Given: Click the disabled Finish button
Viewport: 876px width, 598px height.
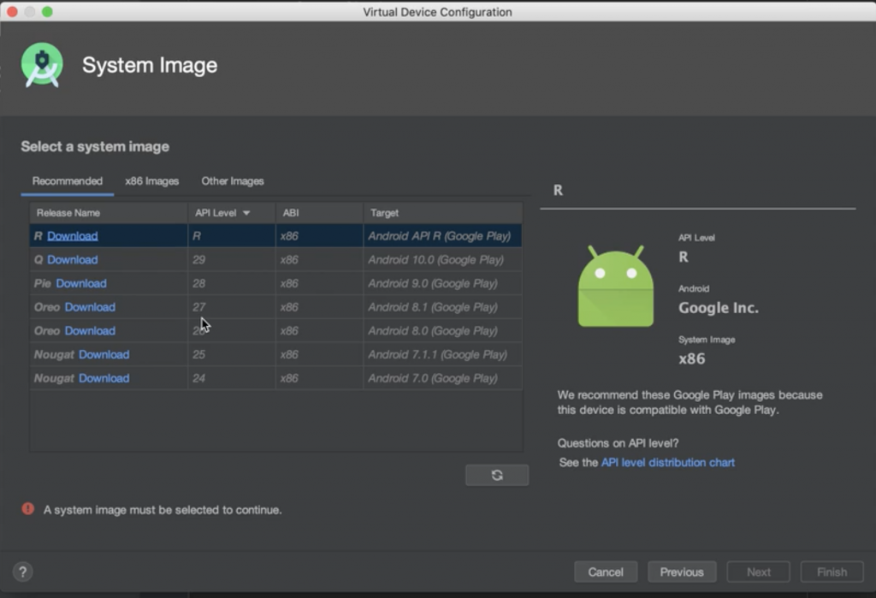Looking at the screenshot, I should click(x=832, y=571).
